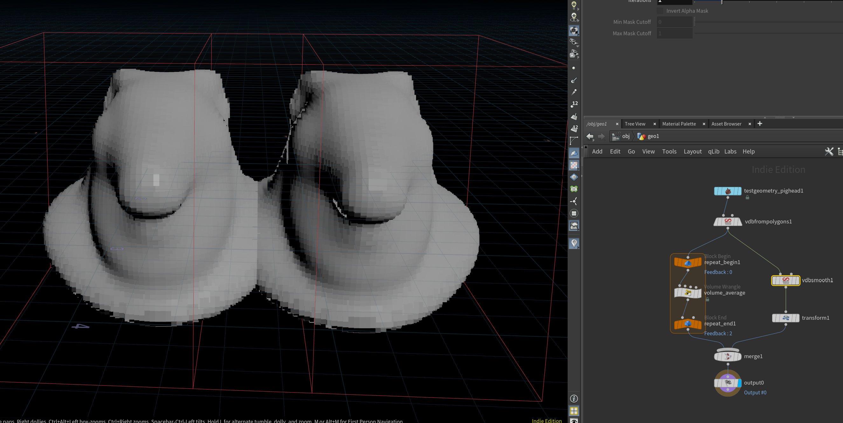Open the Layout menu in network editor
This screenshot has width=843, height=423.
[x=692, y=152]
